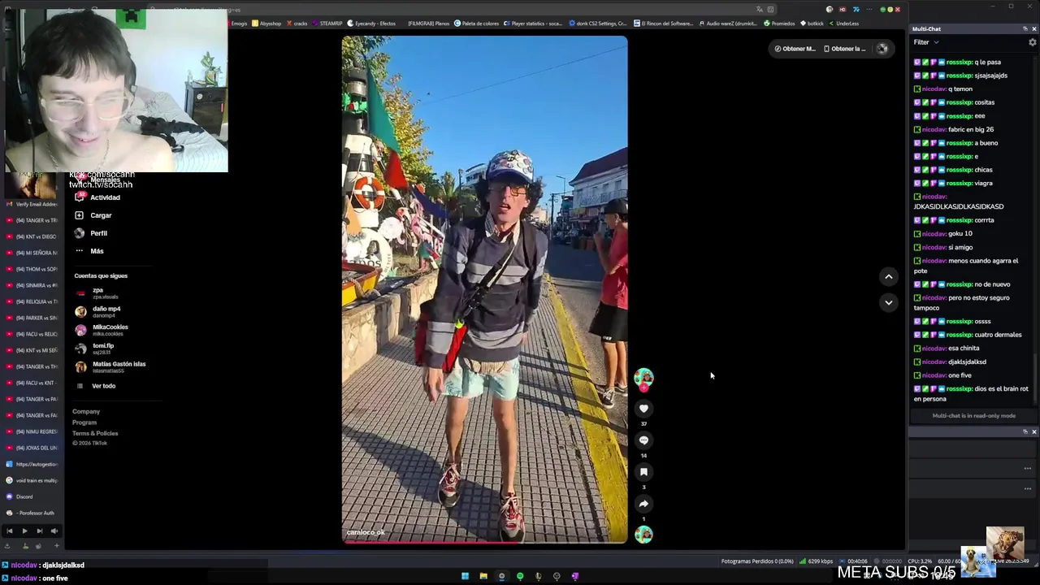
Task: Expand Terms & Policies footer section
Action: coord(95,433)
